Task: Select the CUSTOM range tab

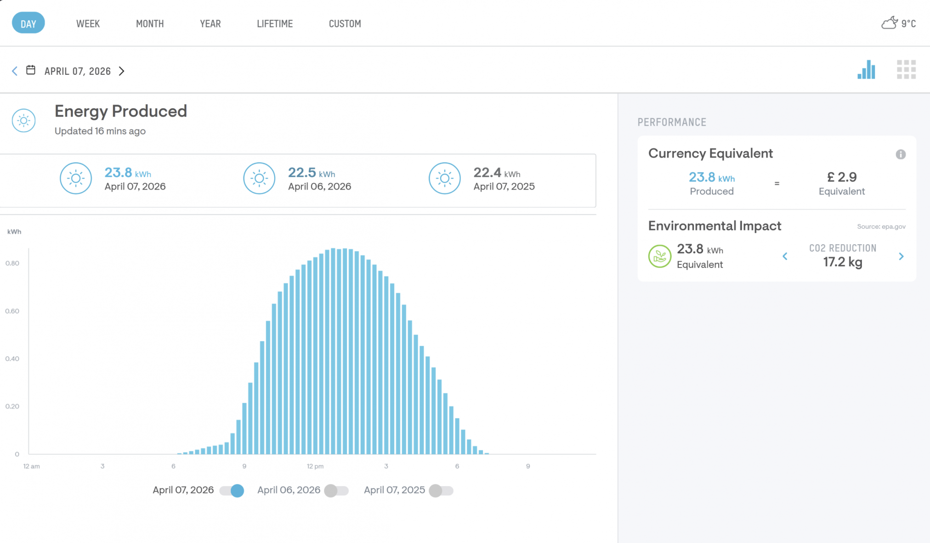Action: 345,23
